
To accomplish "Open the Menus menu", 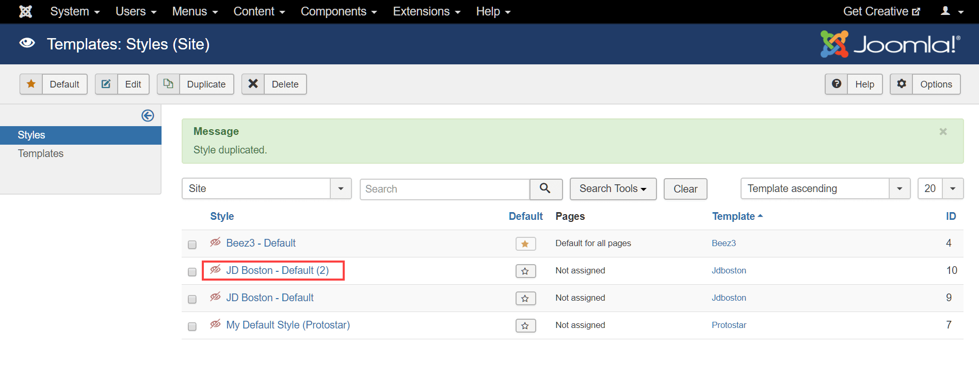I will (x=195, y=11).
